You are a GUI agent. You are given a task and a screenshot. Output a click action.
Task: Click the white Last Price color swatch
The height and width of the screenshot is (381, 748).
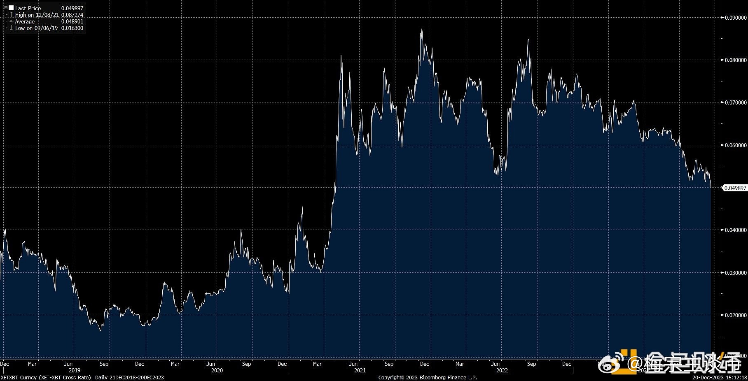11,8
